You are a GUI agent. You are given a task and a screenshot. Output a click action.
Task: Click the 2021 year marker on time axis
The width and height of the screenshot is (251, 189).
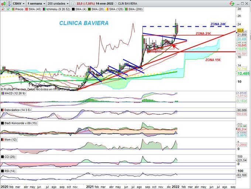tap(90, 187)
